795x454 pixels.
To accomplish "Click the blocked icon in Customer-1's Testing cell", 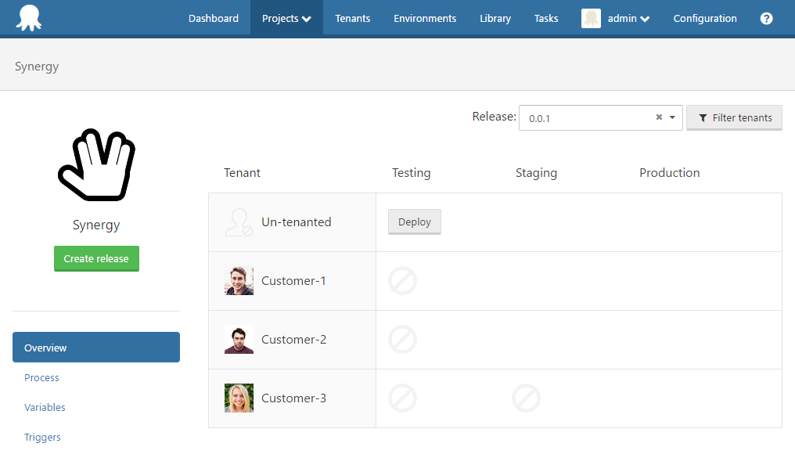I will (x=402, y=280).
